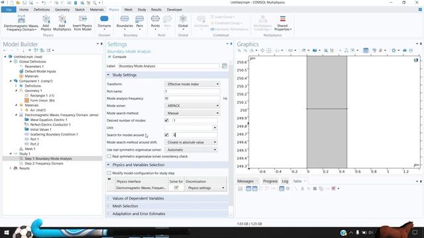Open the Global ribbon button
Viewport: 424px width, 238px height.
tap(183, 22)
